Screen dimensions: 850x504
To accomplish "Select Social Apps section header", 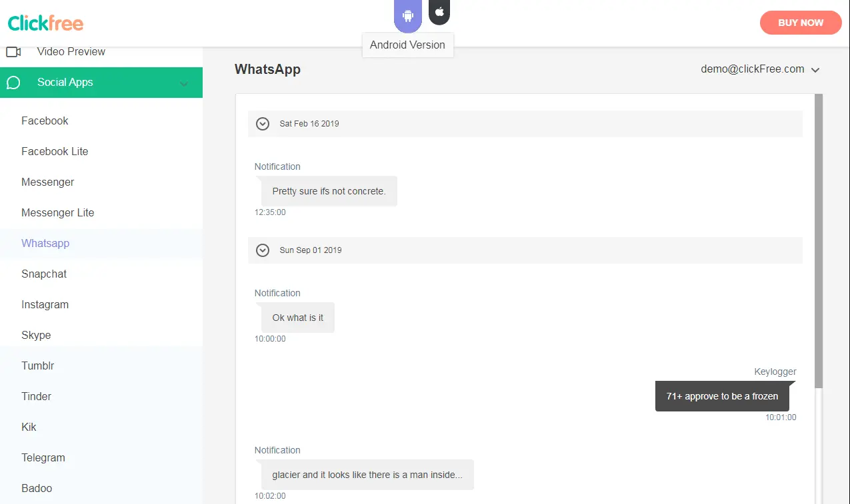I will [x=101, y=83].
